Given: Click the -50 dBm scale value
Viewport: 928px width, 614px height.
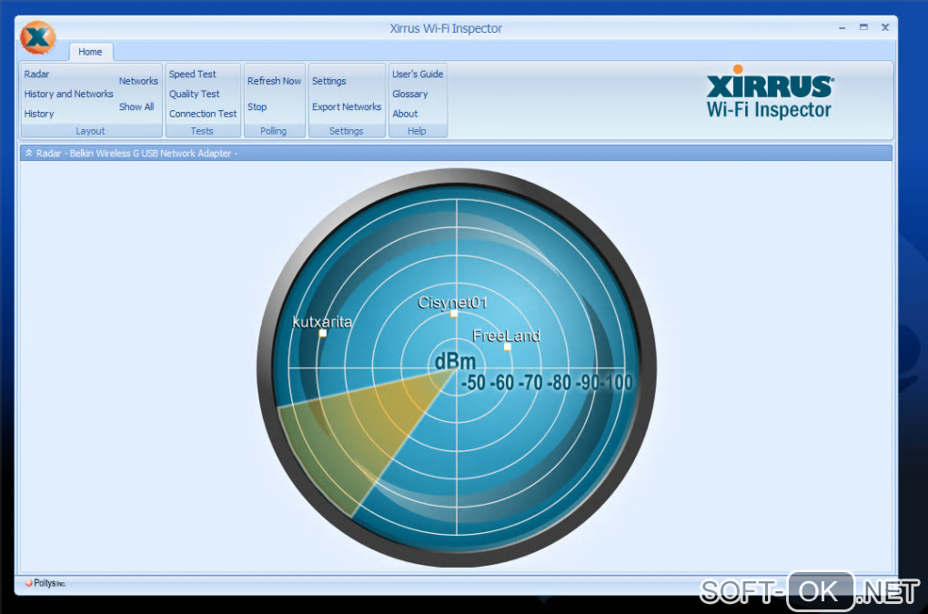Looking at the screenshot, I should coord(473,383).
